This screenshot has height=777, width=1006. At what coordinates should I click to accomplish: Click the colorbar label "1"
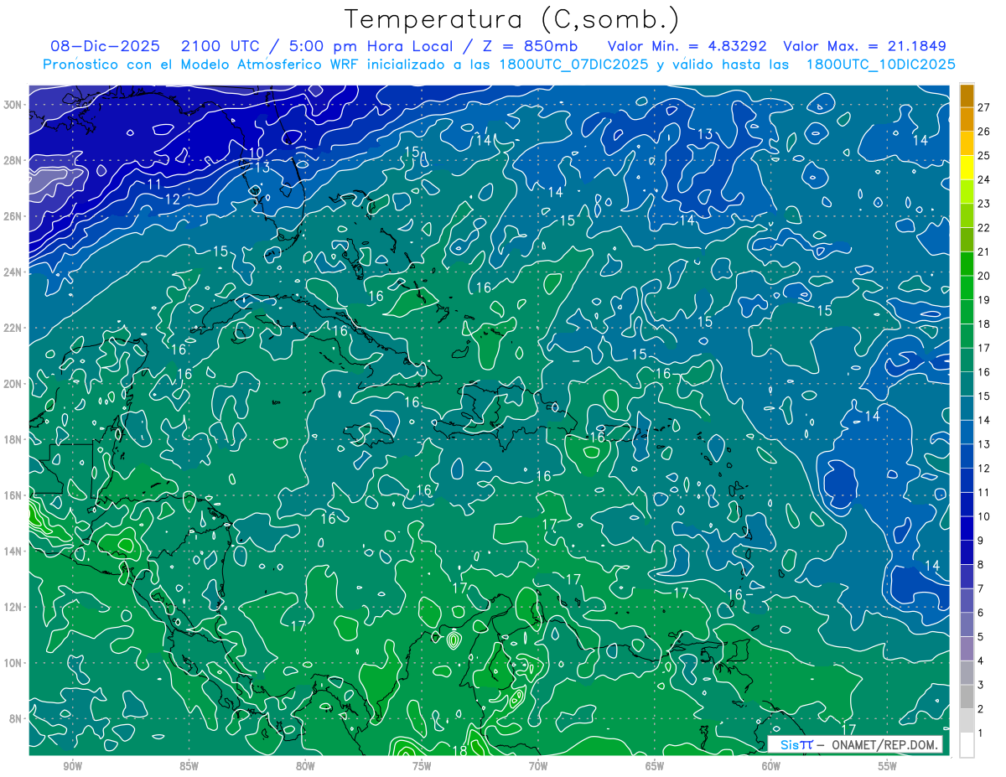click(x=981, y=733)
